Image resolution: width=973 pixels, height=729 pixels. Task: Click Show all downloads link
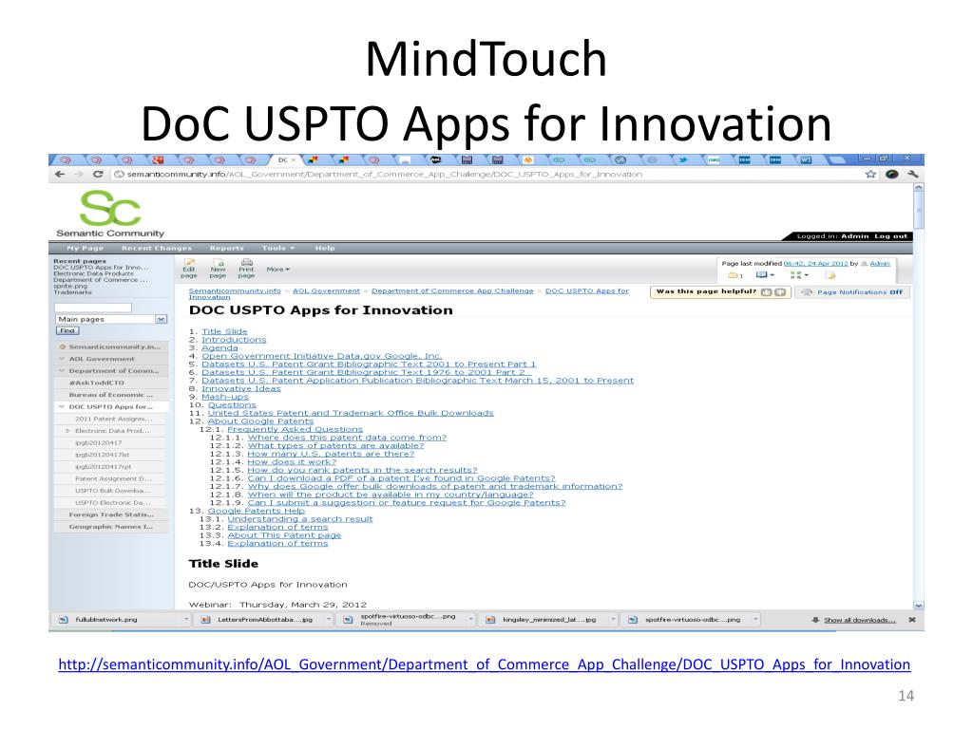(860, 620)
